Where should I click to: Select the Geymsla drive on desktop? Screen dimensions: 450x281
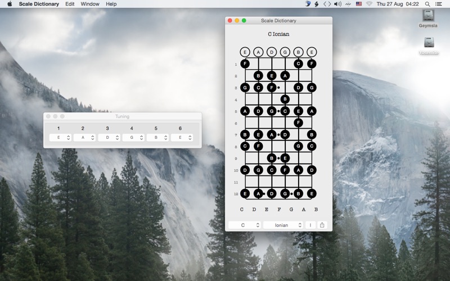[x=428, y=19]
